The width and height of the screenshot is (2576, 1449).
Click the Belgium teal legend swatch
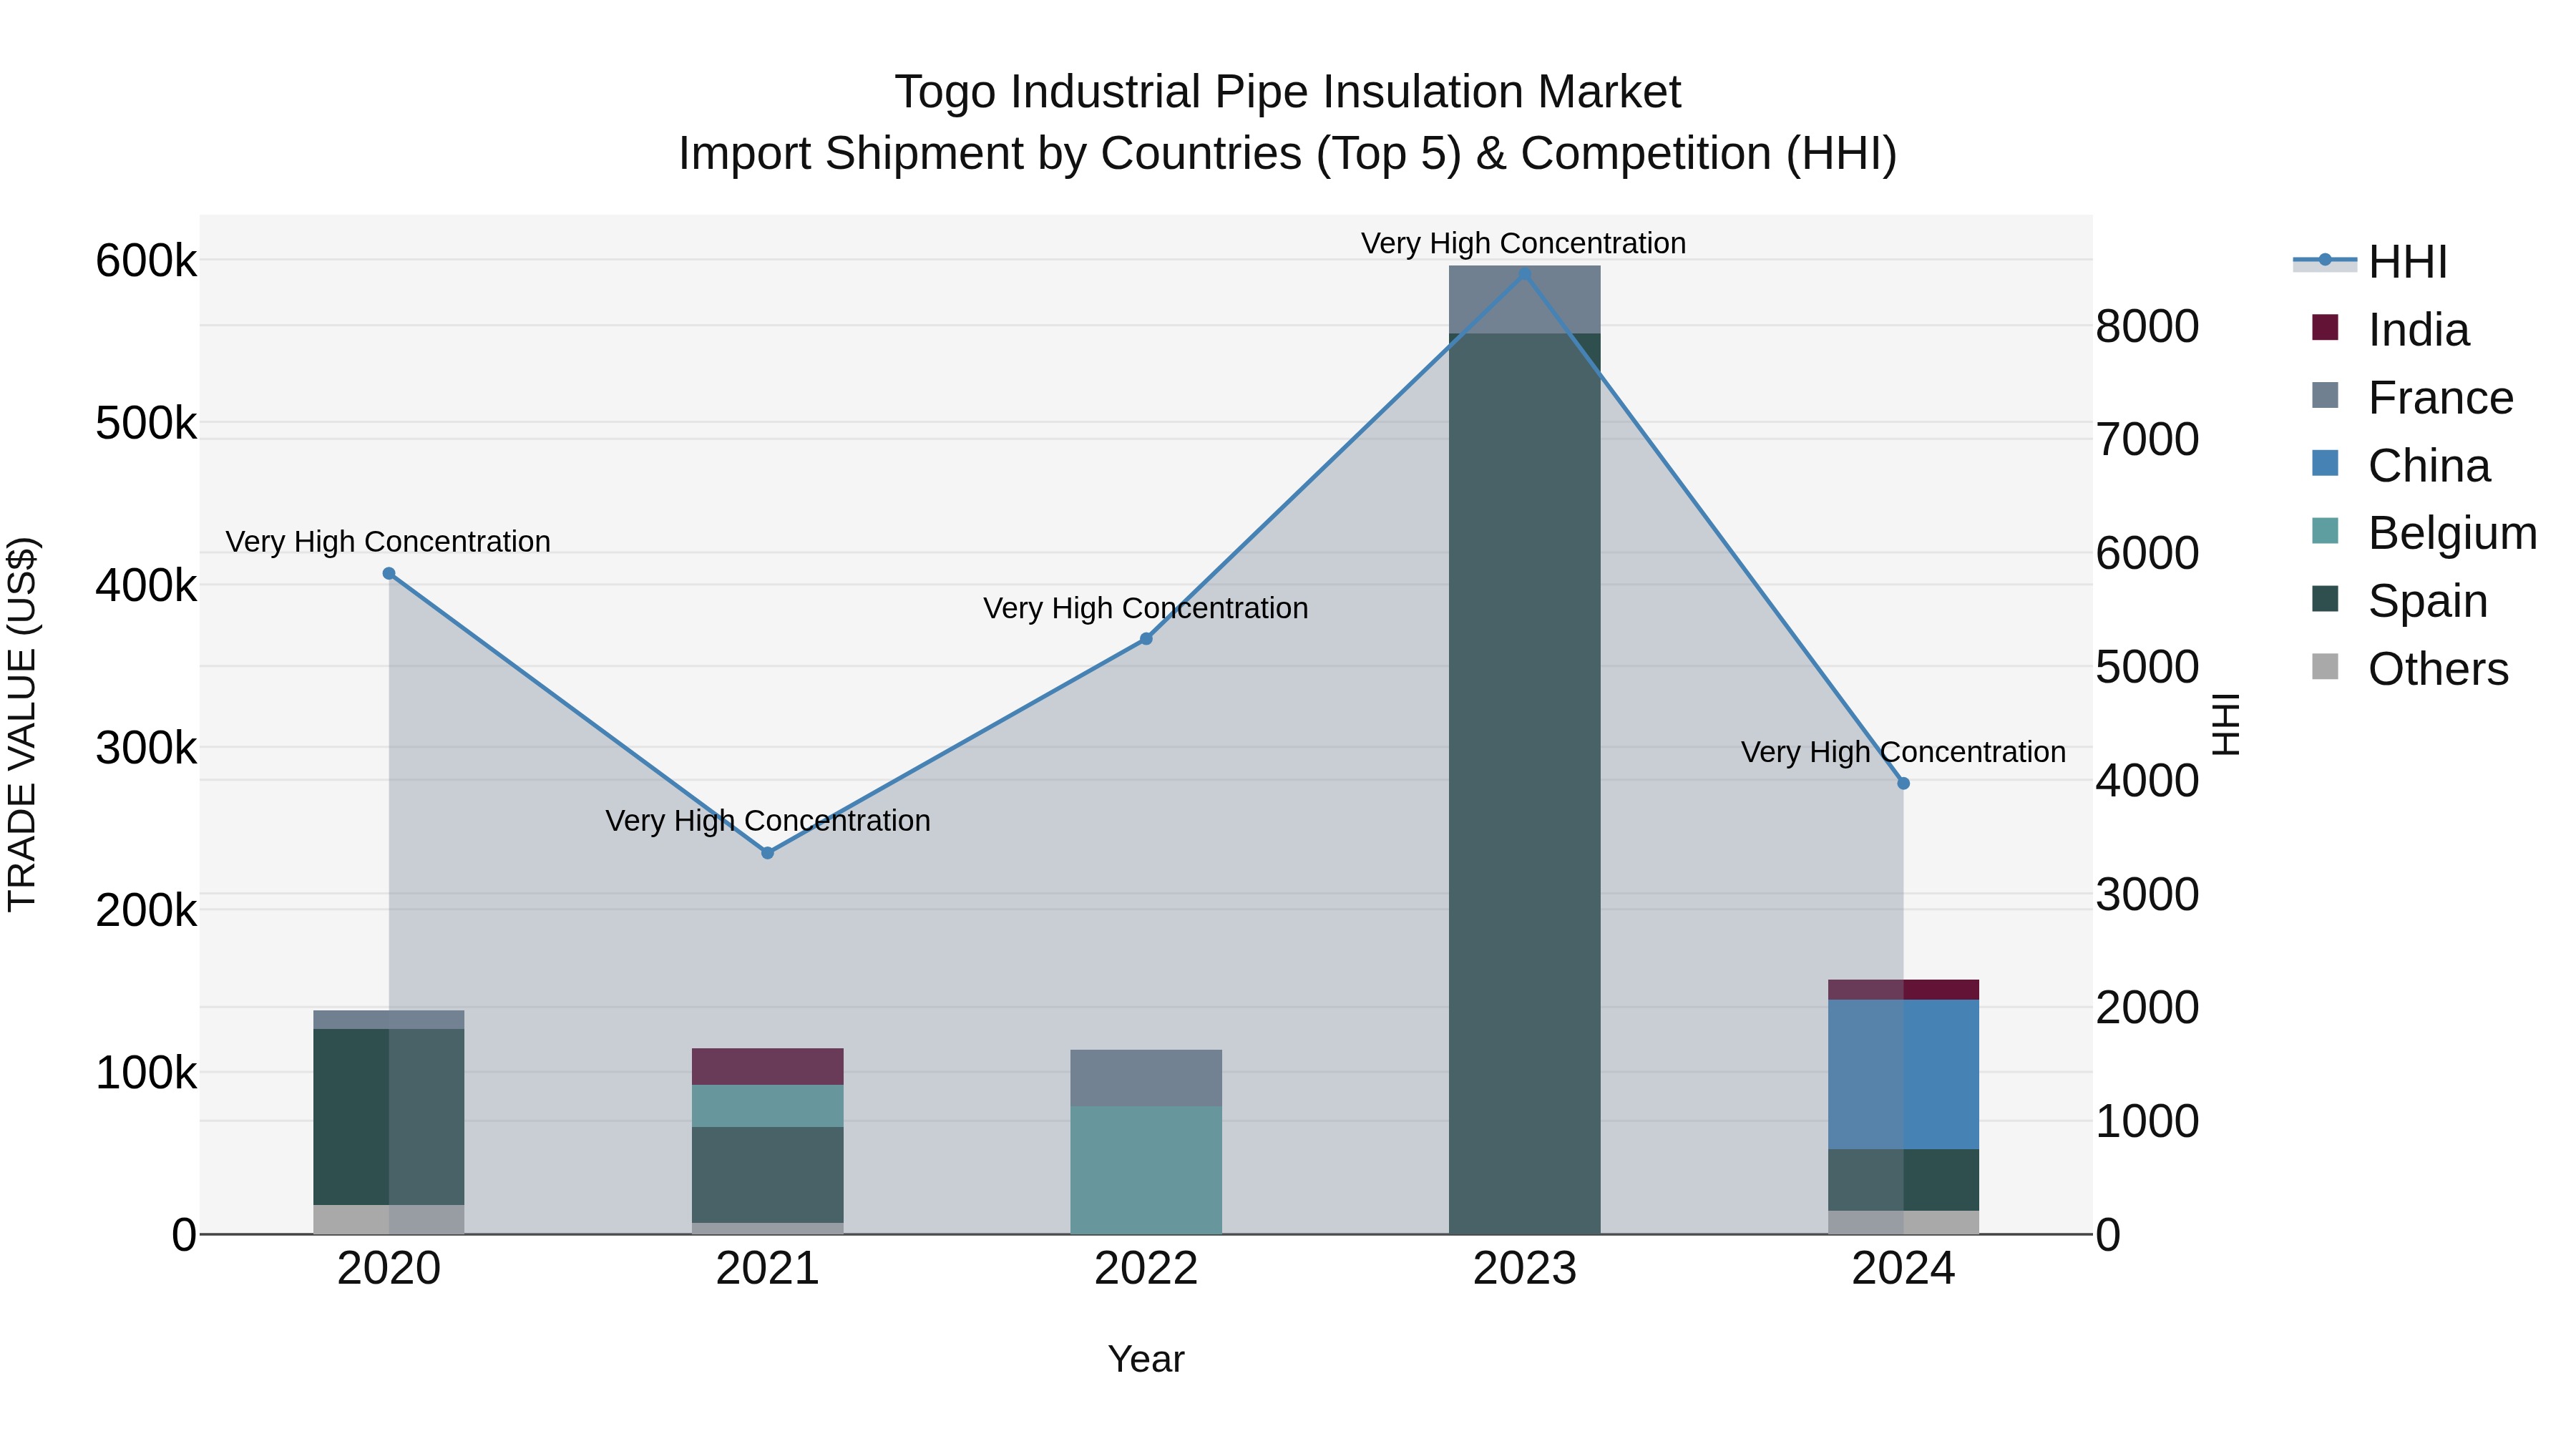pos(2325,531)
